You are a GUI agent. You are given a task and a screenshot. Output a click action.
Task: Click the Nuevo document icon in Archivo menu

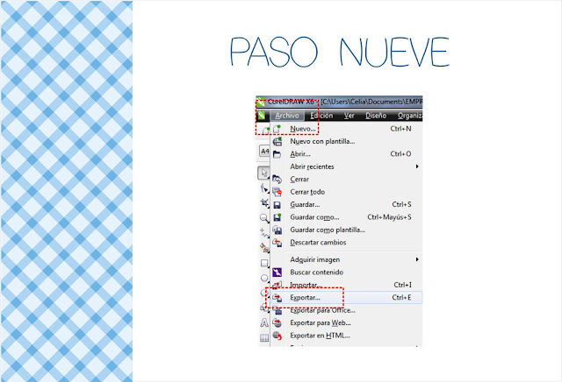[x=277, y=129]
